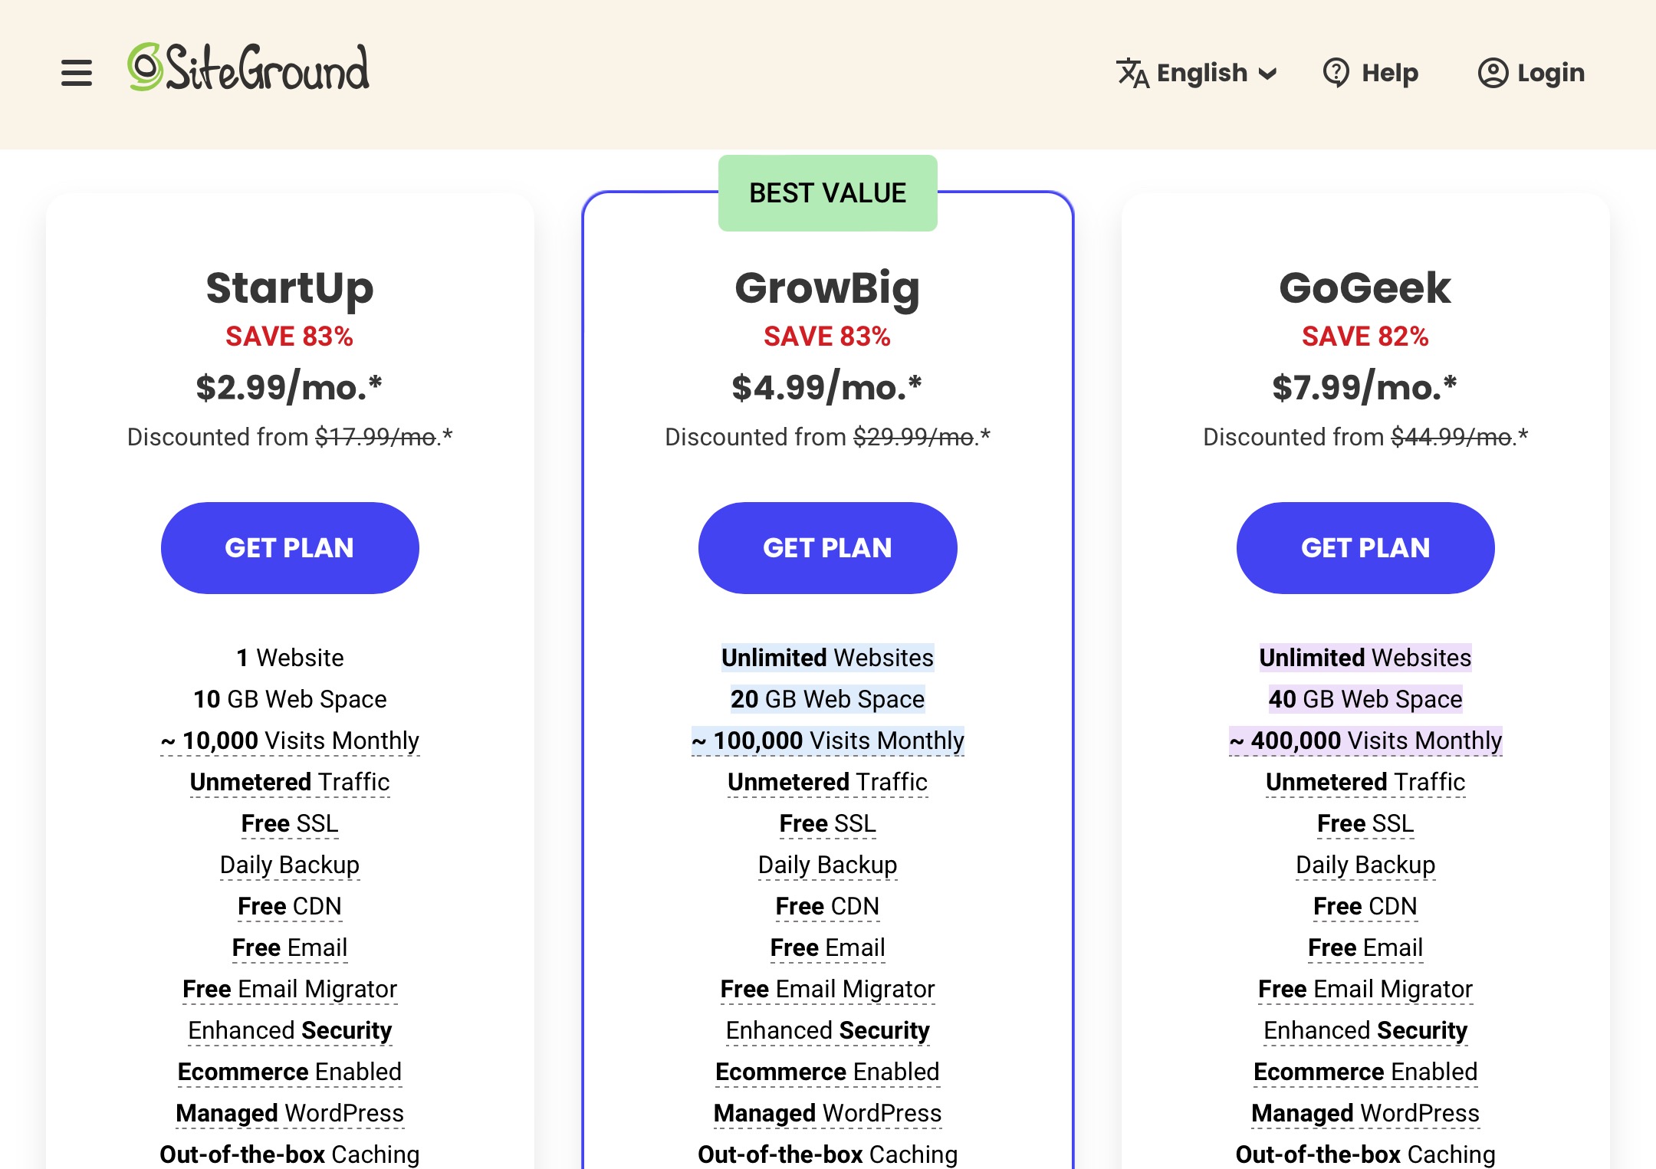Click Managed WordPress under GoGeek

tap(1365, 1113)
